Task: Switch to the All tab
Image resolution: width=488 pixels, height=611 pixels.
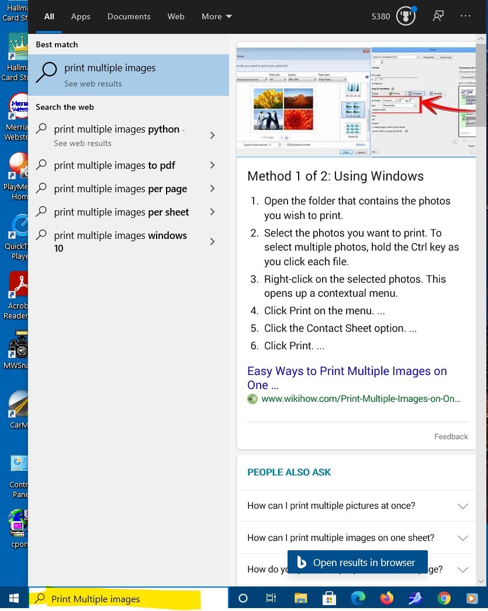Action: (x=49, y=16)
